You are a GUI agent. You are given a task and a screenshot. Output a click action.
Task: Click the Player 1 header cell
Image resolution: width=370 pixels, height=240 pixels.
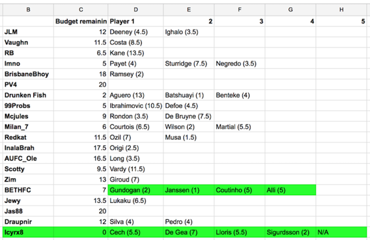tap(135, 21)
